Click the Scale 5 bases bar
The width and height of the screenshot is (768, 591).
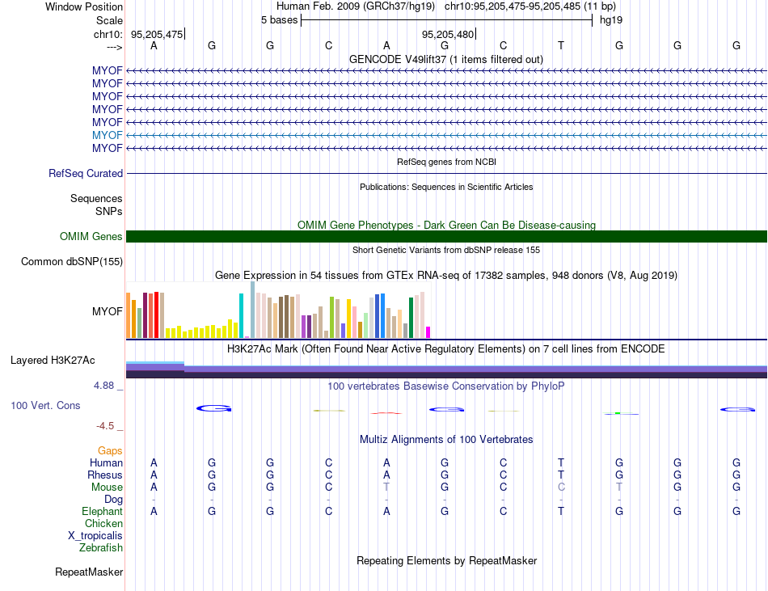tap(446, 20)
